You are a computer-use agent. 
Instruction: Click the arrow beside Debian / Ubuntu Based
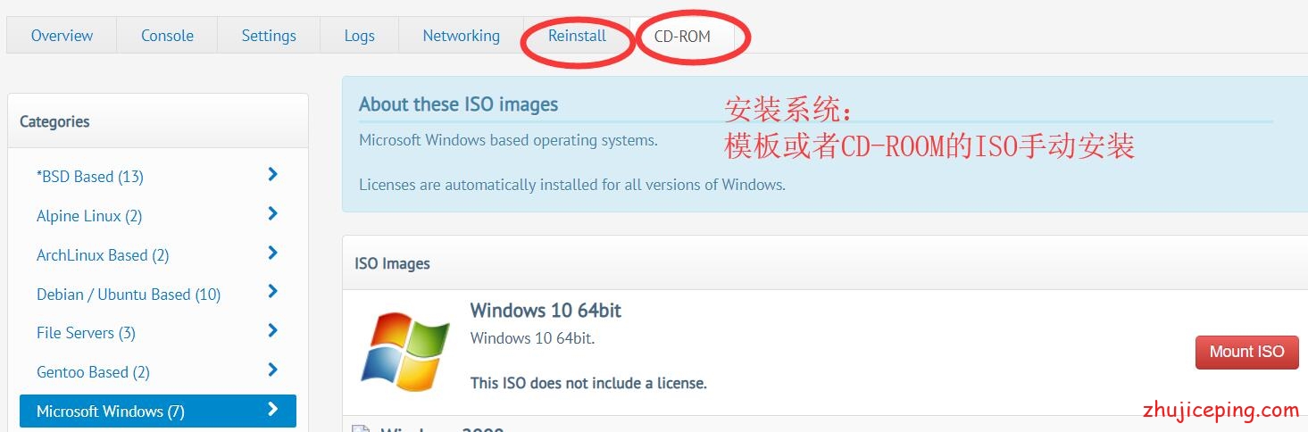(273, 292)
